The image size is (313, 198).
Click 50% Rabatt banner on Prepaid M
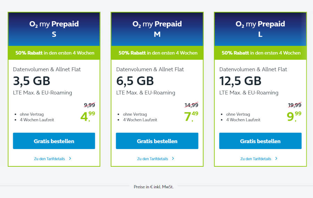157,53
